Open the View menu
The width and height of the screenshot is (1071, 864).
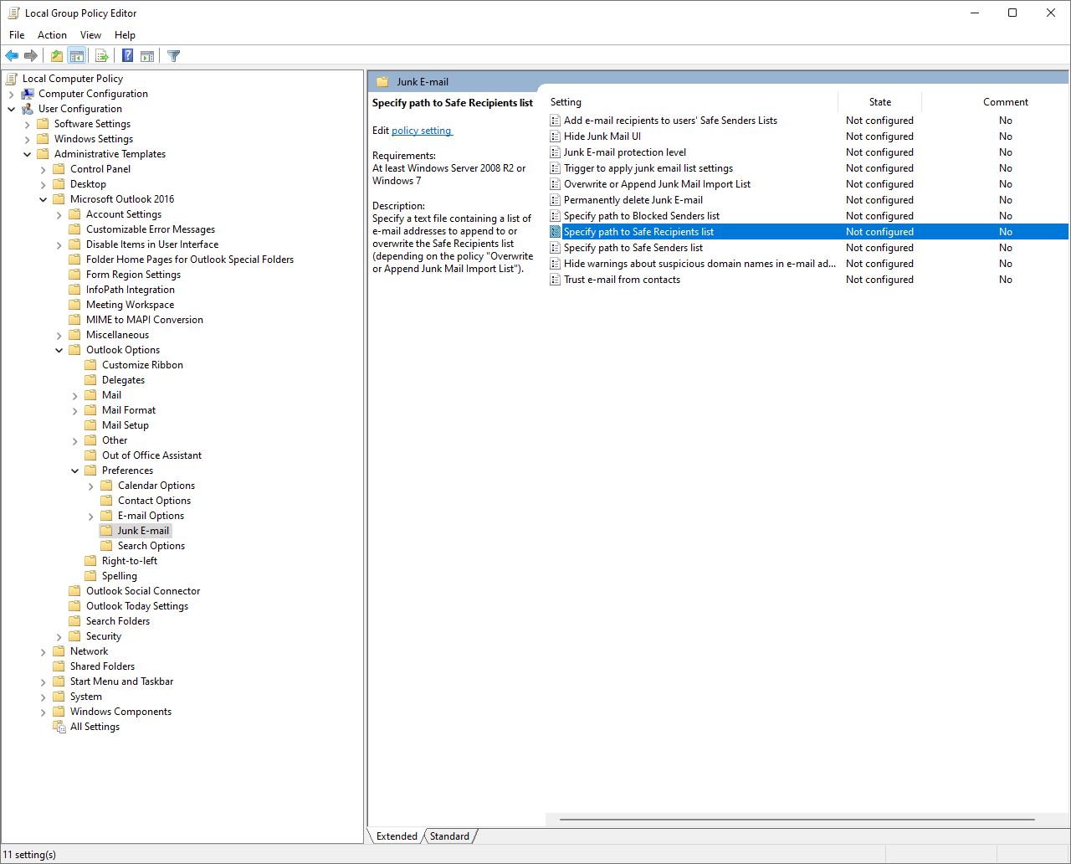[90, 35]
